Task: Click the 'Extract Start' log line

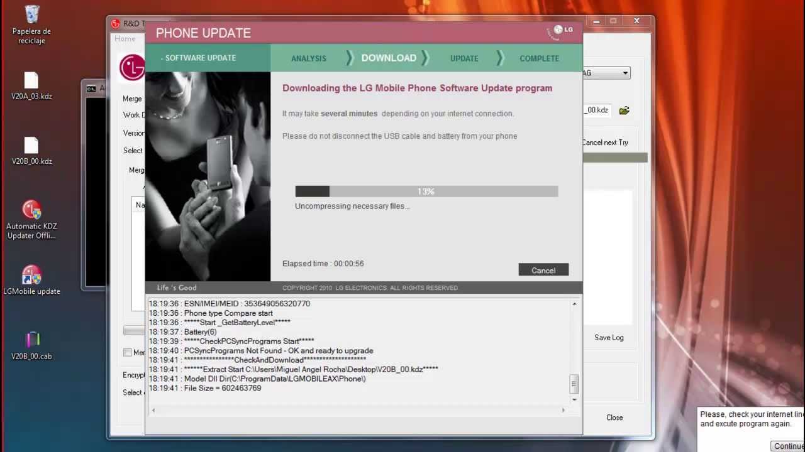Action: [294, 370]
